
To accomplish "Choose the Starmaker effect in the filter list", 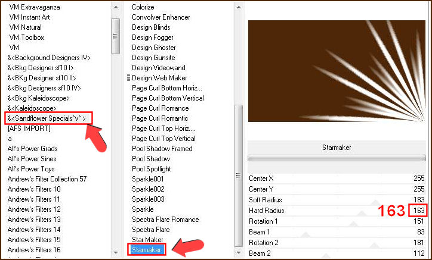I will [147, 250].
